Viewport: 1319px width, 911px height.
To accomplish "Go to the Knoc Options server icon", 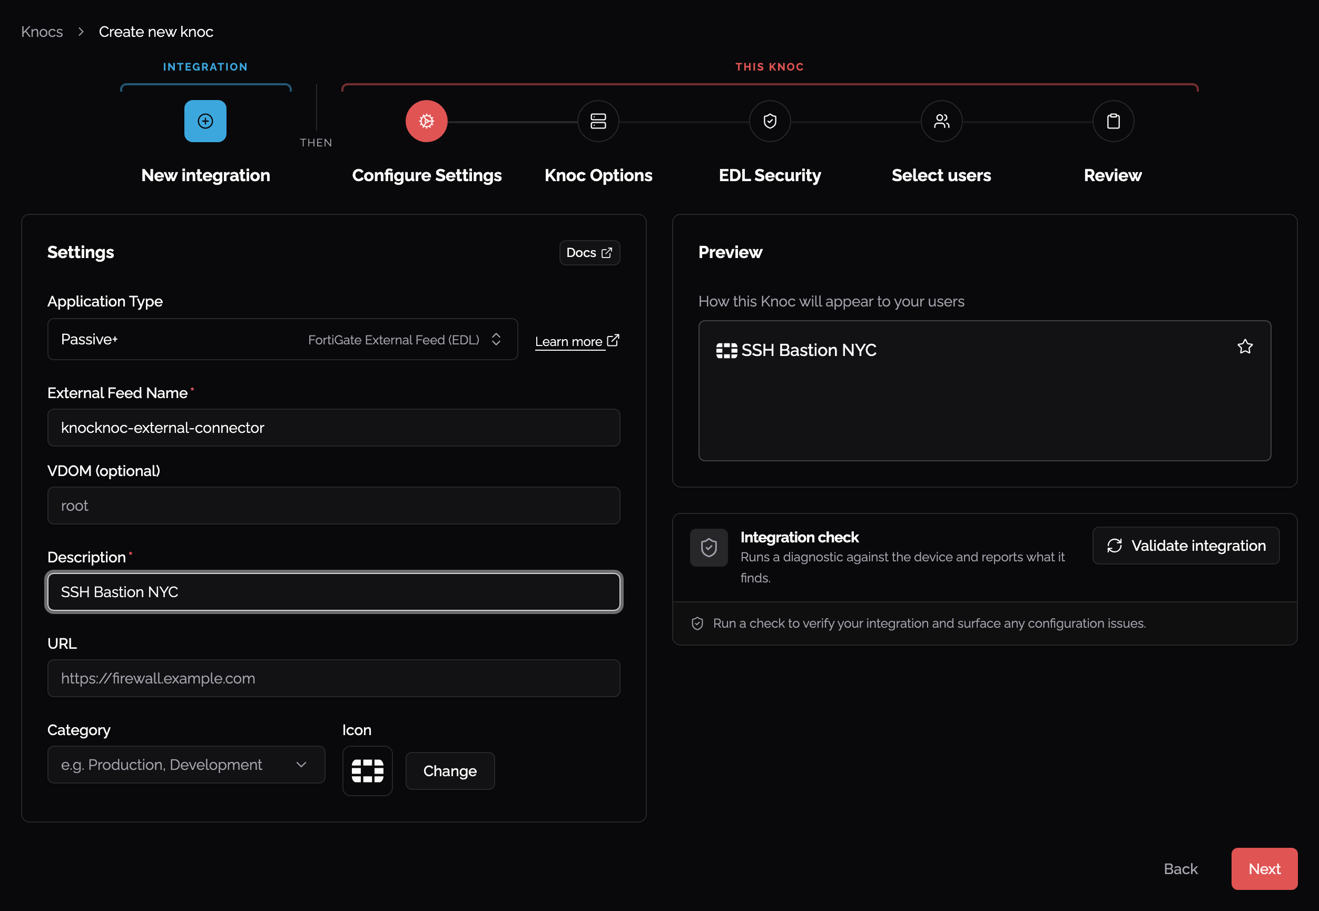I will (x=598, y=121).
